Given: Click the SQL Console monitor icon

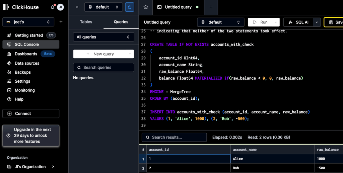Looking at the screenshot, I should click(9, 45).
